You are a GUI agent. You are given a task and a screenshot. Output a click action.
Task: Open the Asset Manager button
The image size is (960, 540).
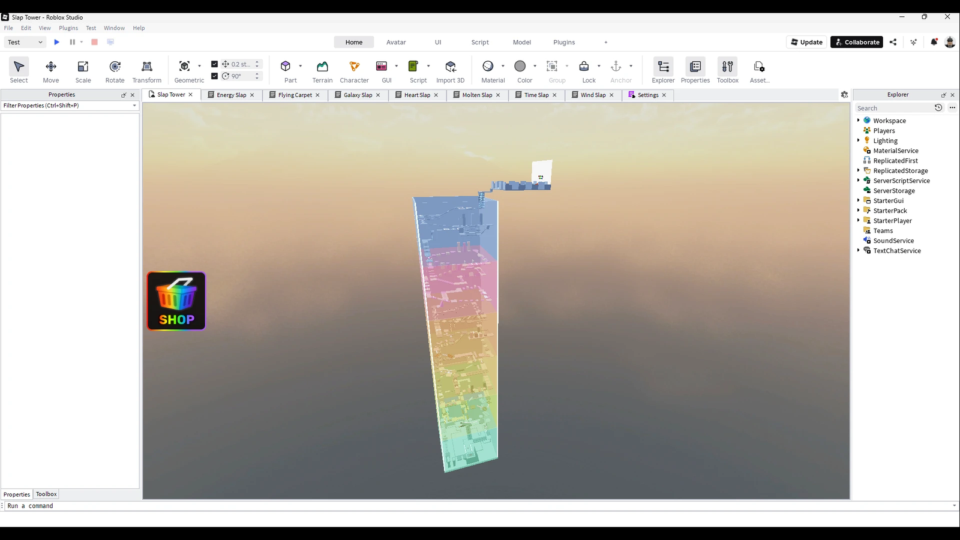tap(759, 71)
